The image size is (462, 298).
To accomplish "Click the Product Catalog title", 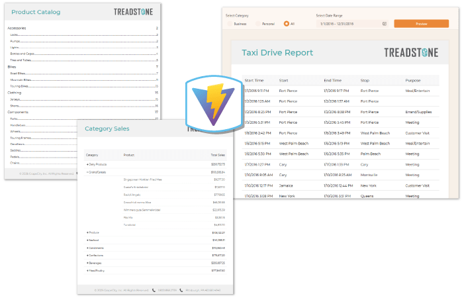I will pos(36,12).
